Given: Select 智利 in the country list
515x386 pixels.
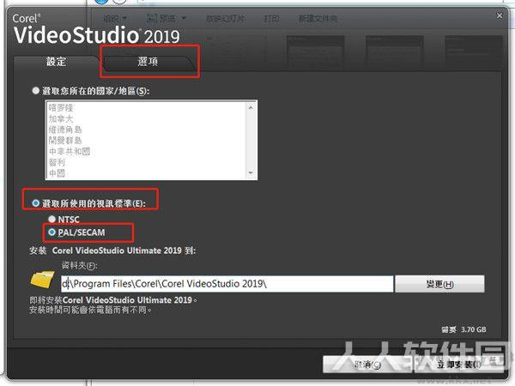Looking at the screenshot, I should pos(57,162).
